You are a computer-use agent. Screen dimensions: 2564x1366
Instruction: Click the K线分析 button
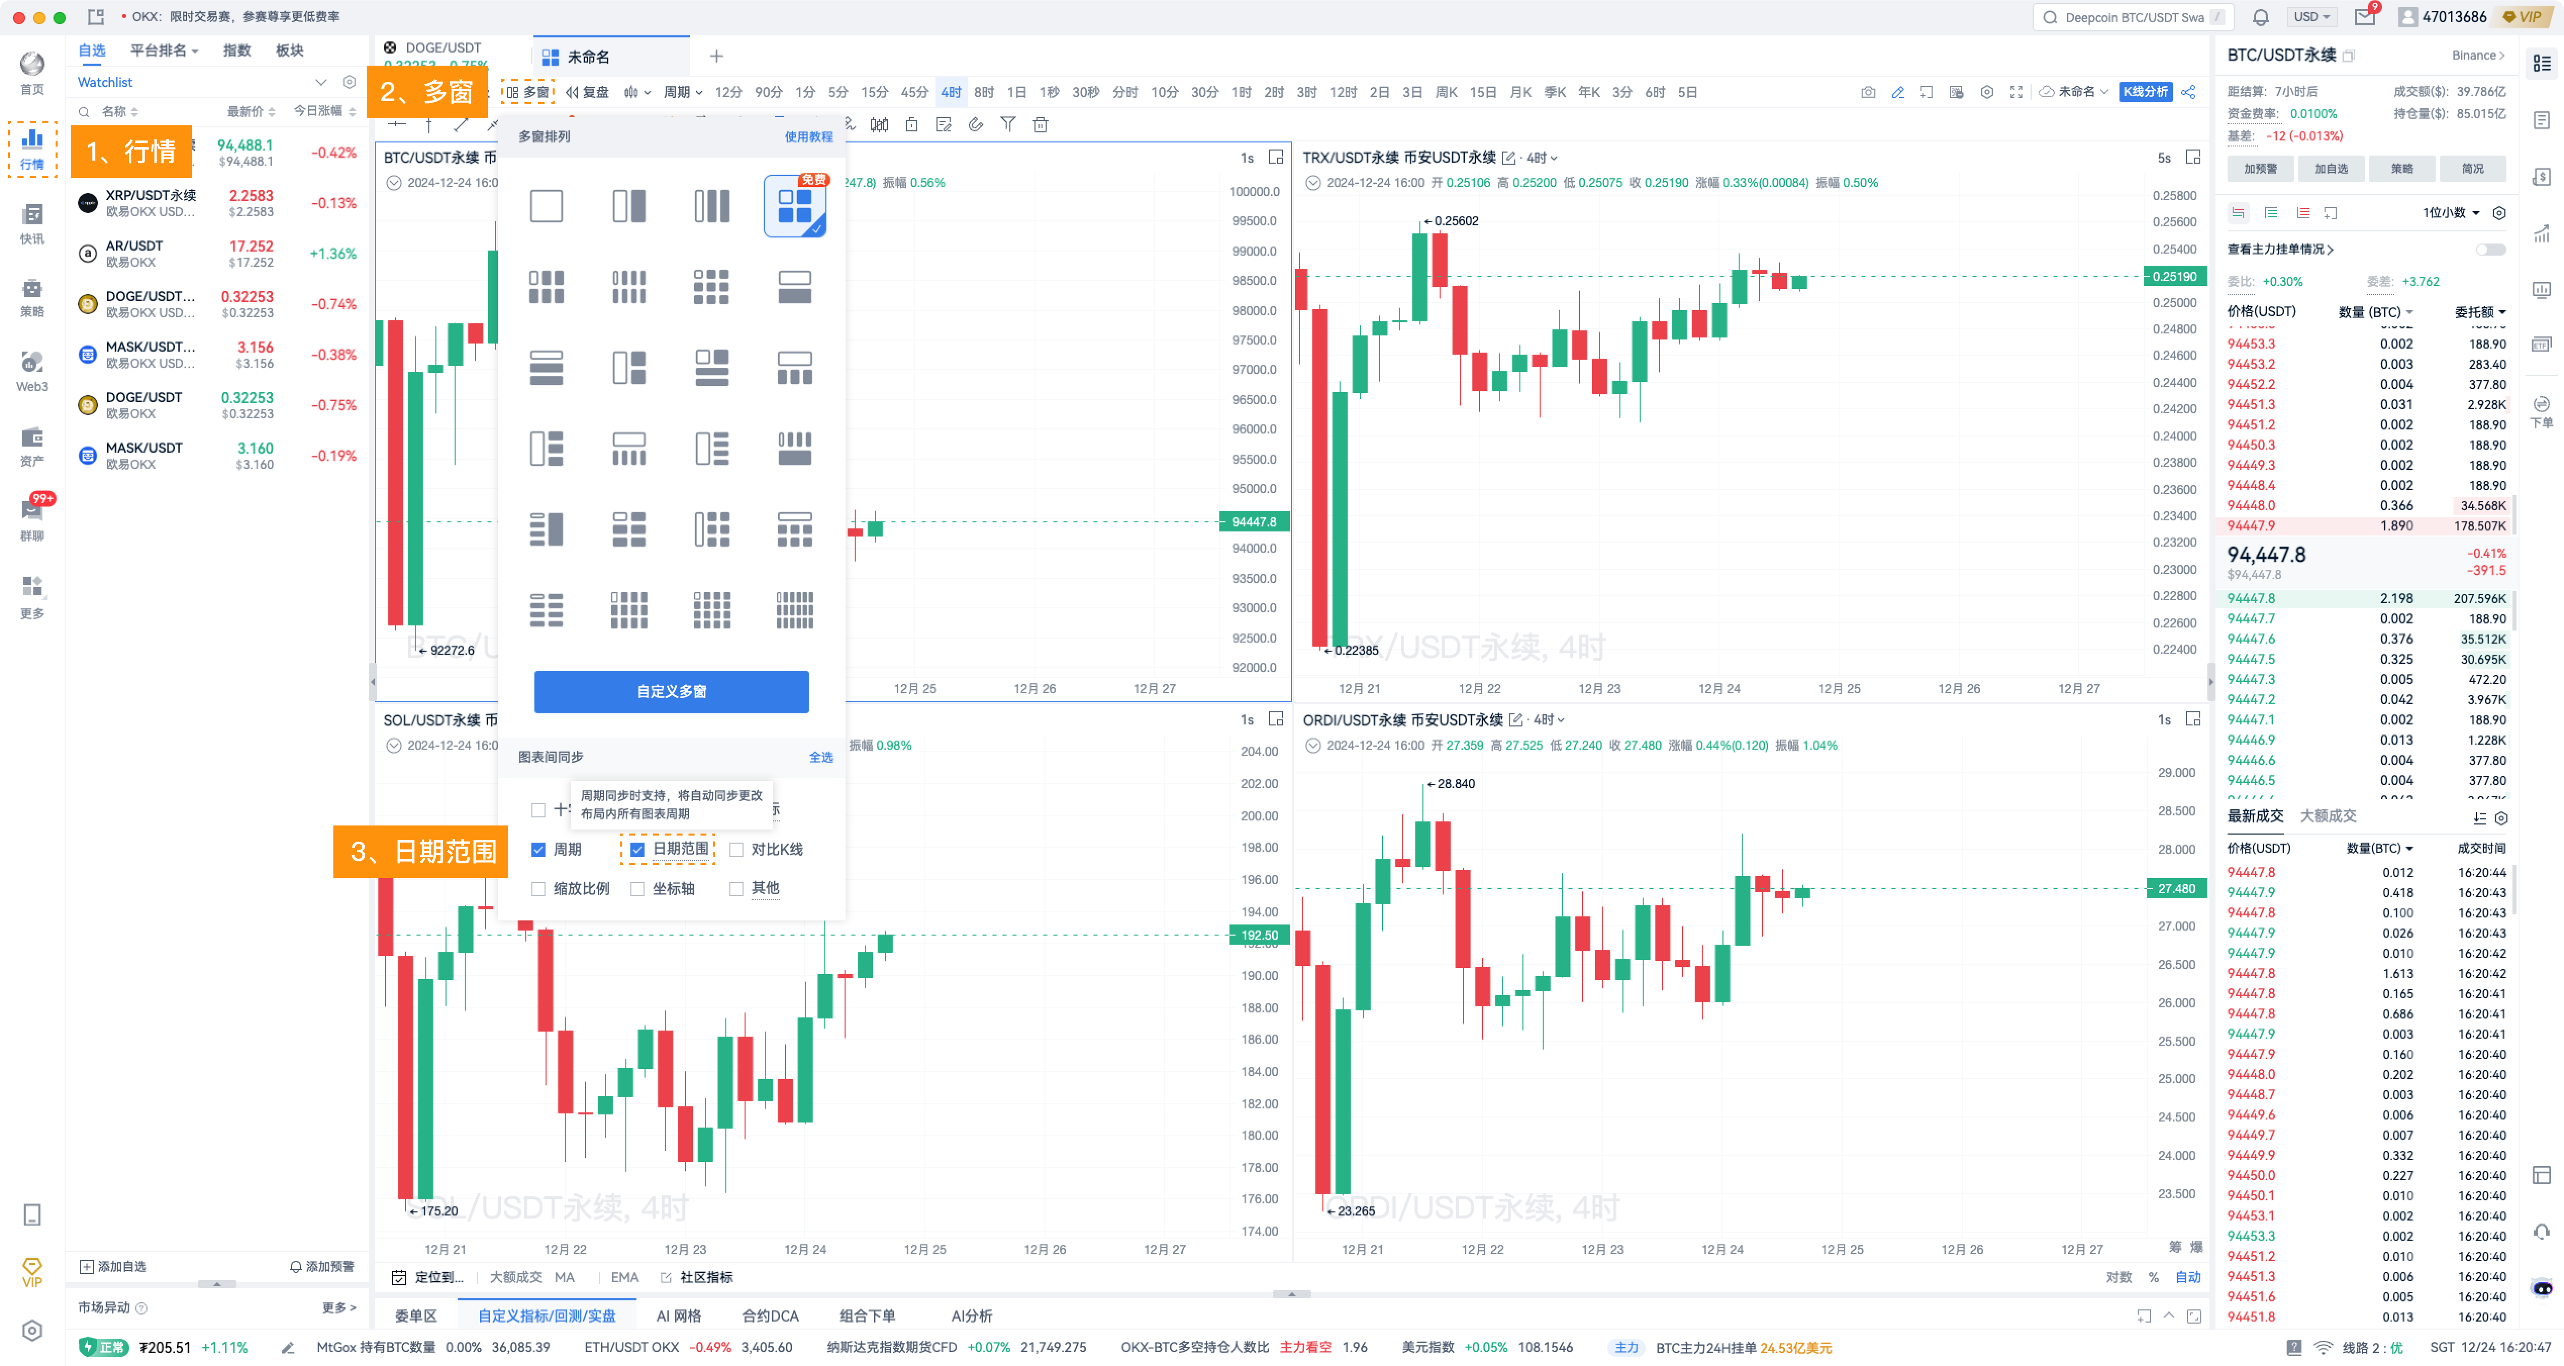click(x=2146, y=91)
